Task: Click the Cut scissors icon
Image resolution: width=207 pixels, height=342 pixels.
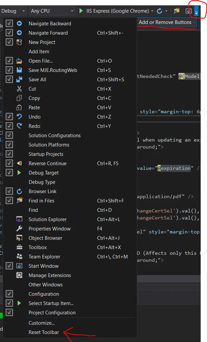Action: click(x=19, y=89)
